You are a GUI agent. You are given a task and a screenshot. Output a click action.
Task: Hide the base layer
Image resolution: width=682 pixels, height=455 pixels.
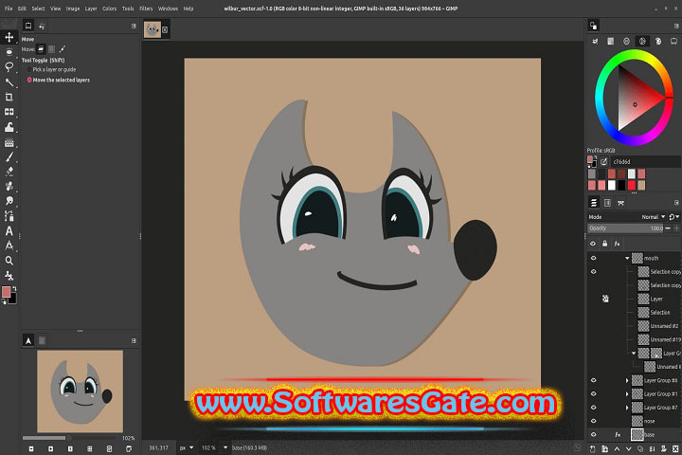coord(593,434)
